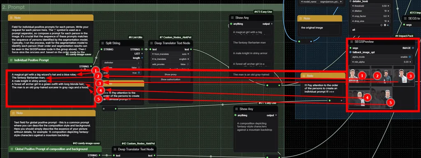Viewport: 421px width, 158px height.
Task: Click the '#43 comfy-image-saver' badge
Action: (86, 143)
